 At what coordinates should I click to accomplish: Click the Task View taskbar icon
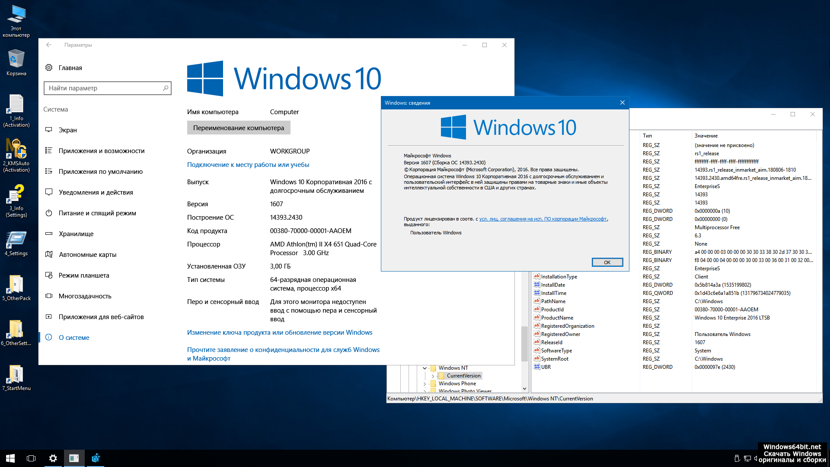click(31, 458)
